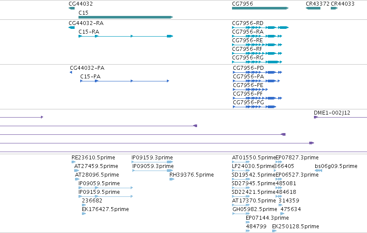Click EST IP09159.3prime
Image resolution: width=367 pixels, height=233 pixels.
point(152,162)
